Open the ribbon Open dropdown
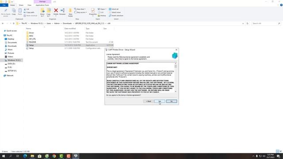Viewport: 283px width, 159px height. pyautogui.click(x=102, y=9)
